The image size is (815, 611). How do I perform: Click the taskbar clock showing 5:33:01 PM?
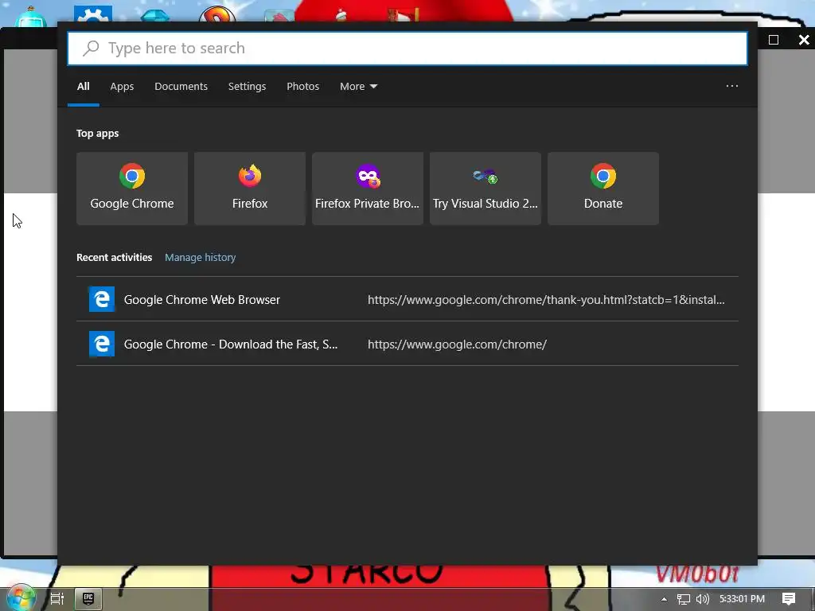click(x=742, y=599)
